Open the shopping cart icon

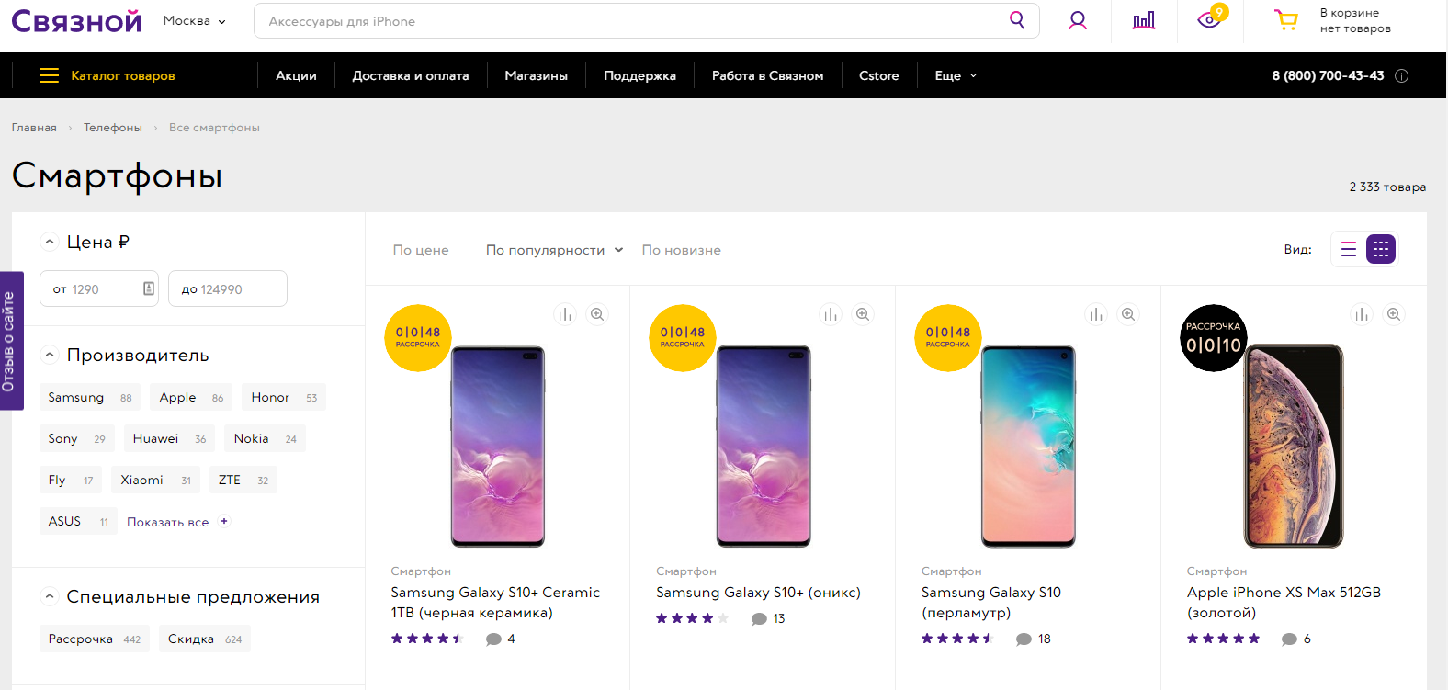(x=1286, y=20)
